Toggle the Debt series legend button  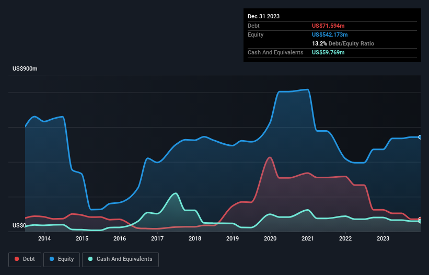coord(25,259)
